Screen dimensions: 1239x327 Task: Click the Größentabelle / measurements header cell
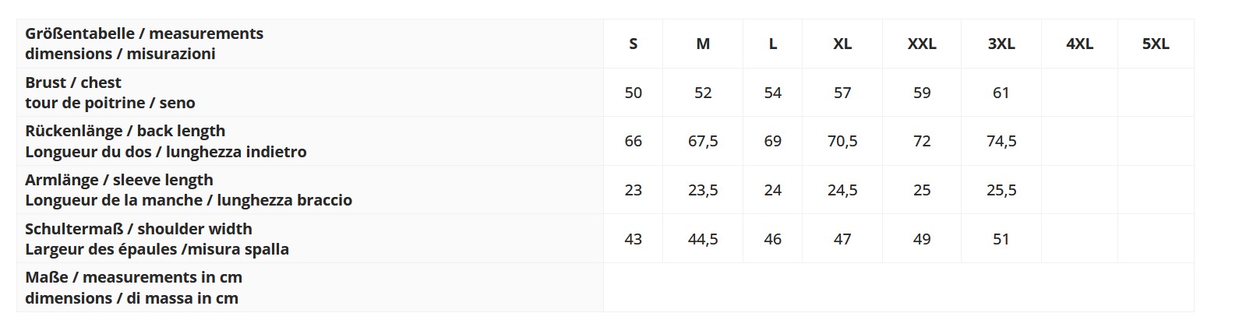[144, 44]
